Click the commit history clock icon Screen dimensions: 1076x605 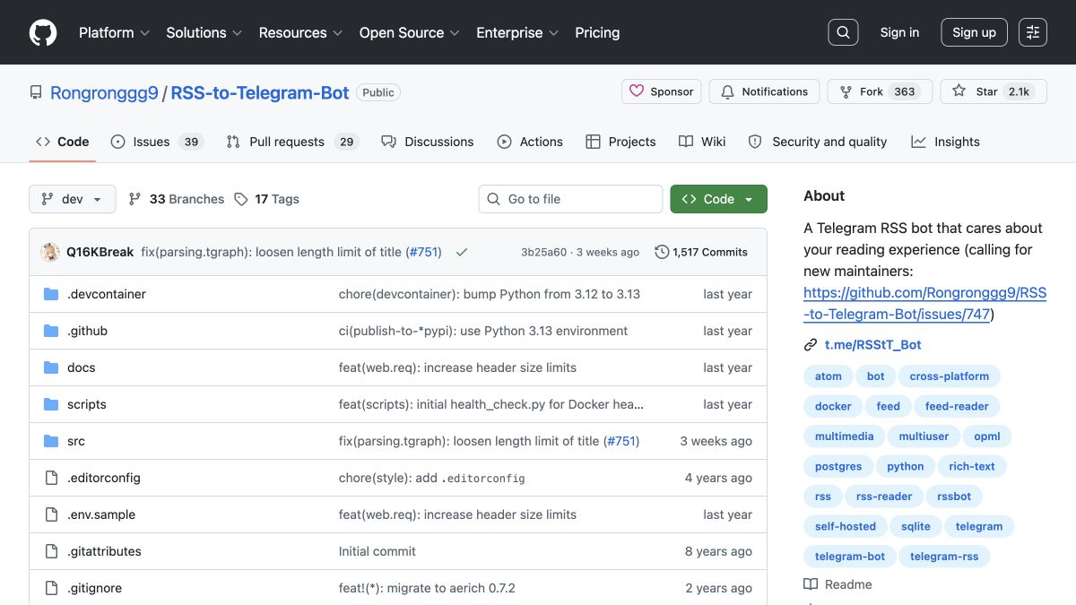click(662, 252)
